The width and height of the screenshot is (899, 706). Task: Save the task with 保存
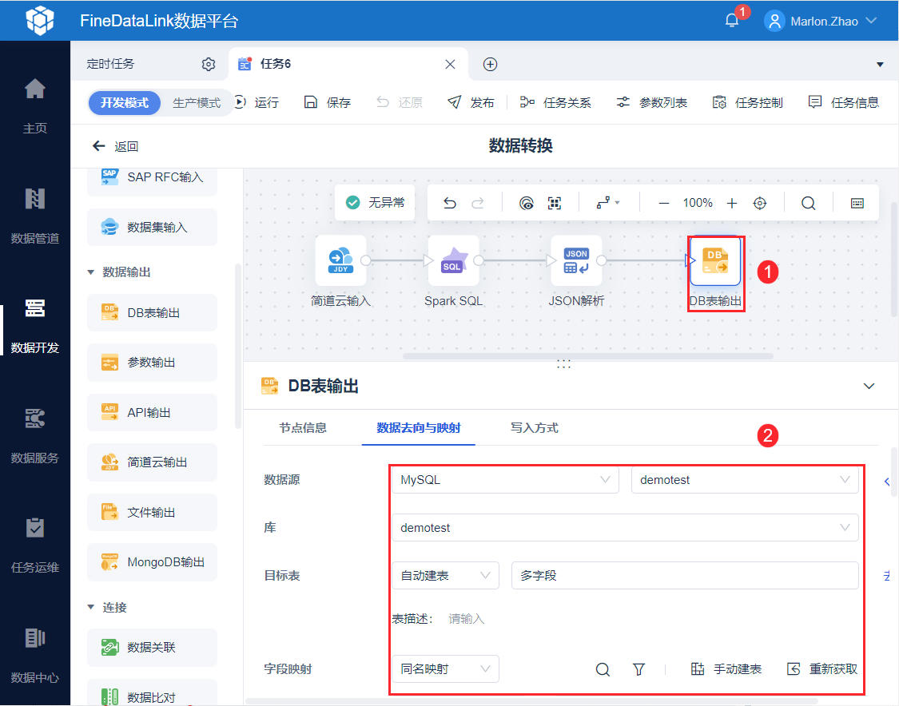tap(328, 102)
